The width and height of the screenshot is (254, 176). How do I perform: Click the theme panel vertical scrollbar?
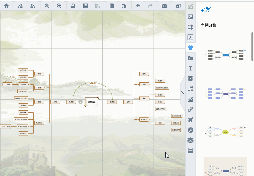[x=252, y=47]
